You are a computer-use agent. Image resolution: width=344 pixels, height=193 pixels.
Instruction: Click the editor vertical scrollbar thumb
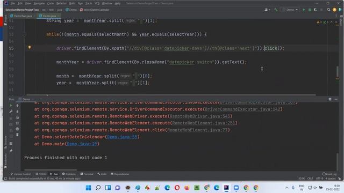point(338,71)
